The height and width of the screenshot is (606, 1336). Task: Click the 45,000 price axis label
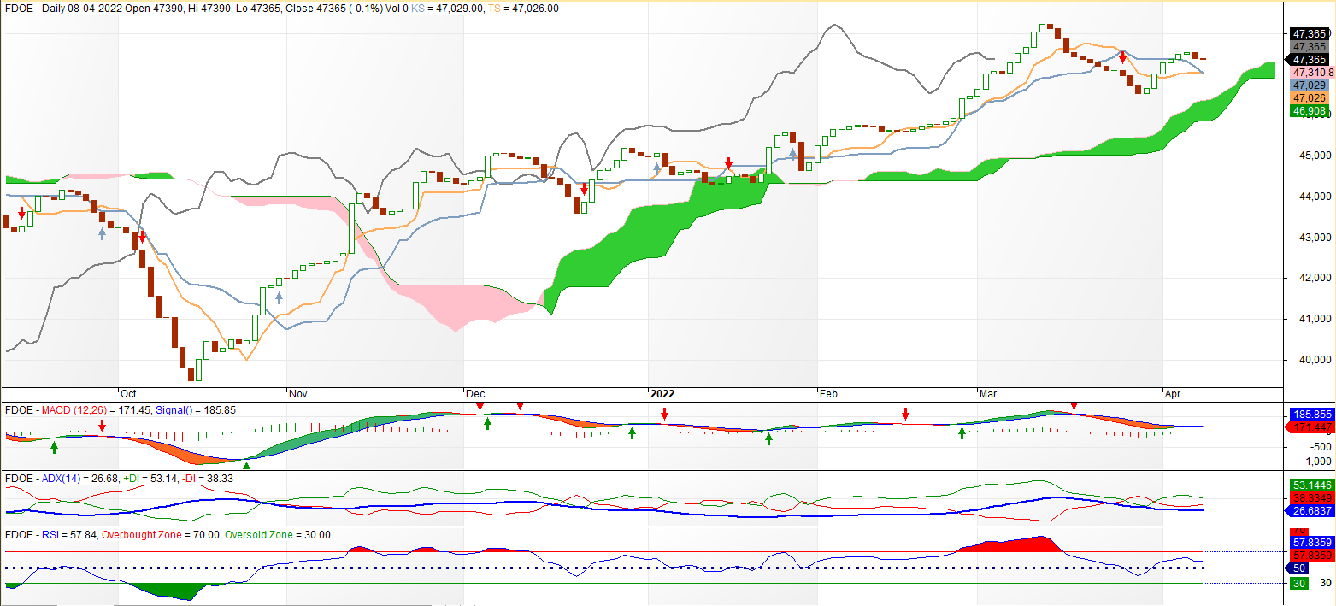pos(1317,156)
